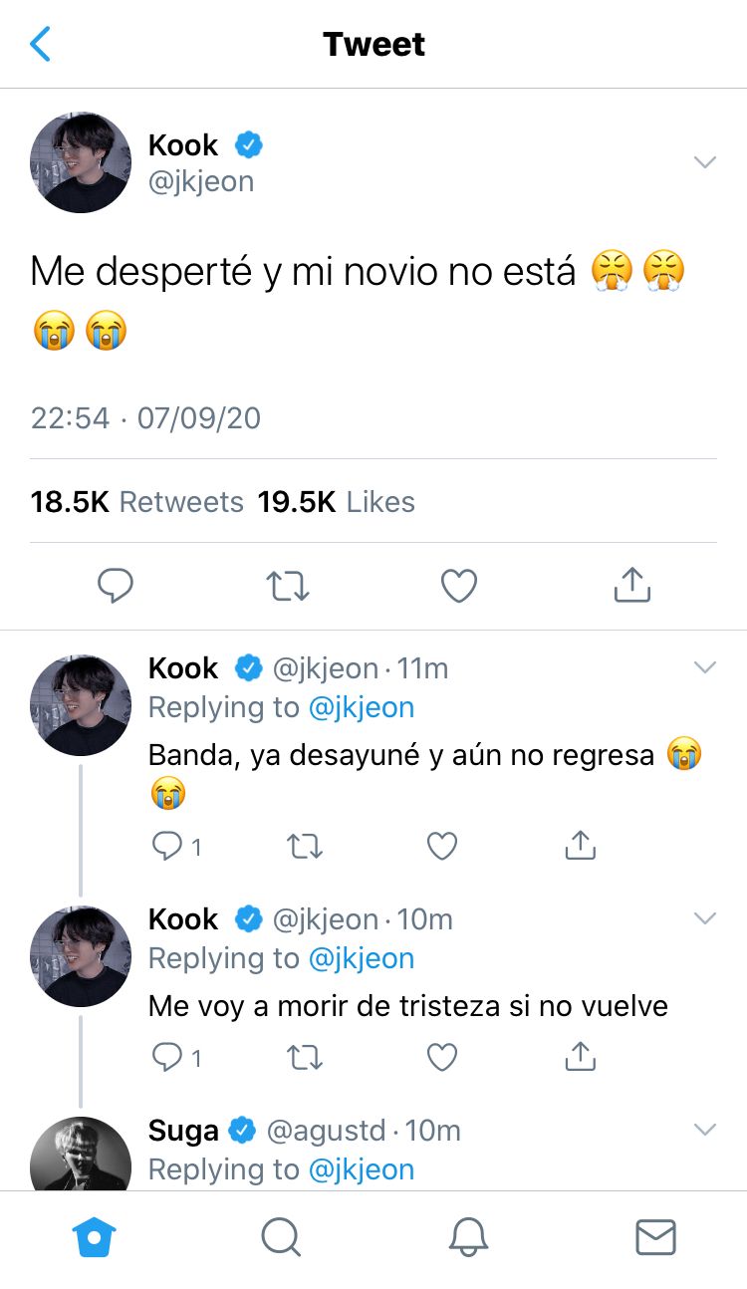Open the Home tab
The image size is (747, 1289).
(95, 1237)
